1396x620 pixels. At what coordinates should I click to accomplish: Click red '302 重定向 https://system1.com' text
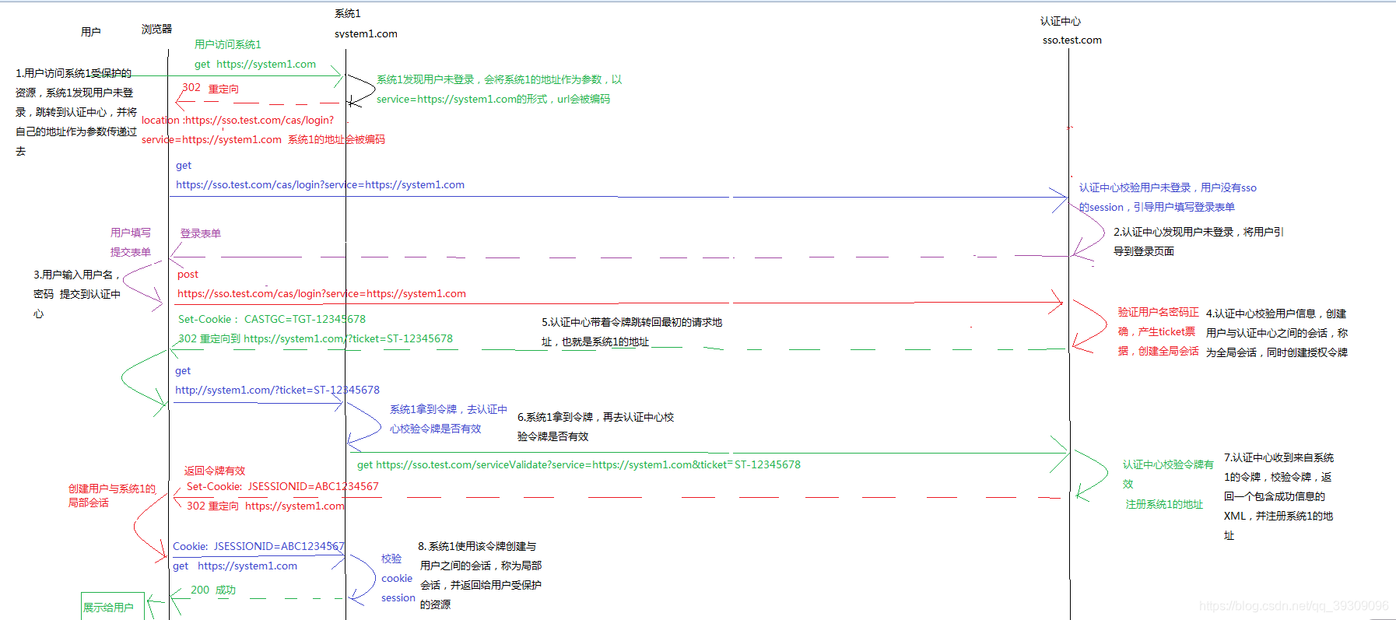[265, 506]
